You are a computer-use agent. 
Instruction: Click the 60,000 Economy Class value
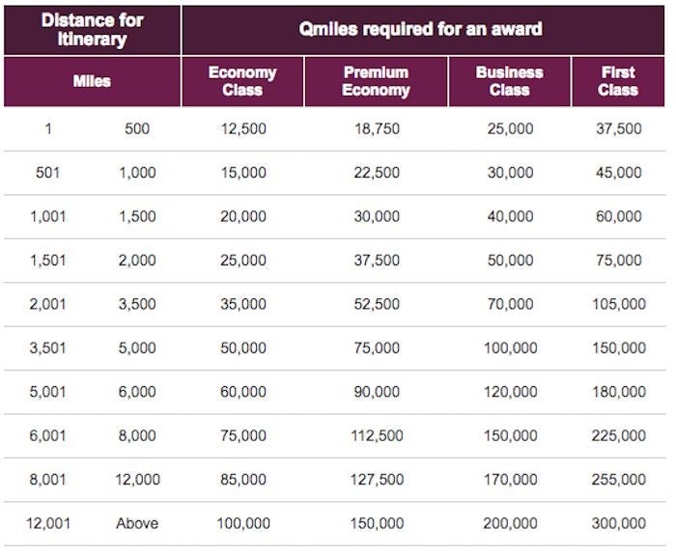(243, 392)
